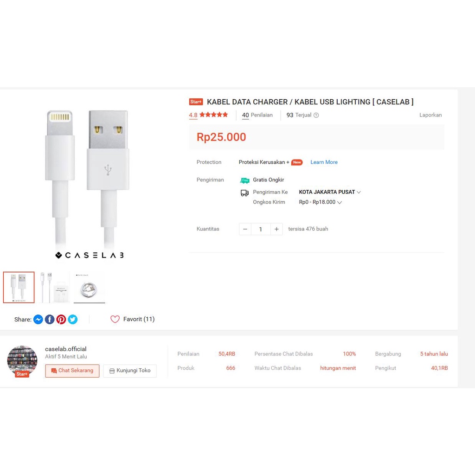Increase quantity with plus button

click(276, 229)
